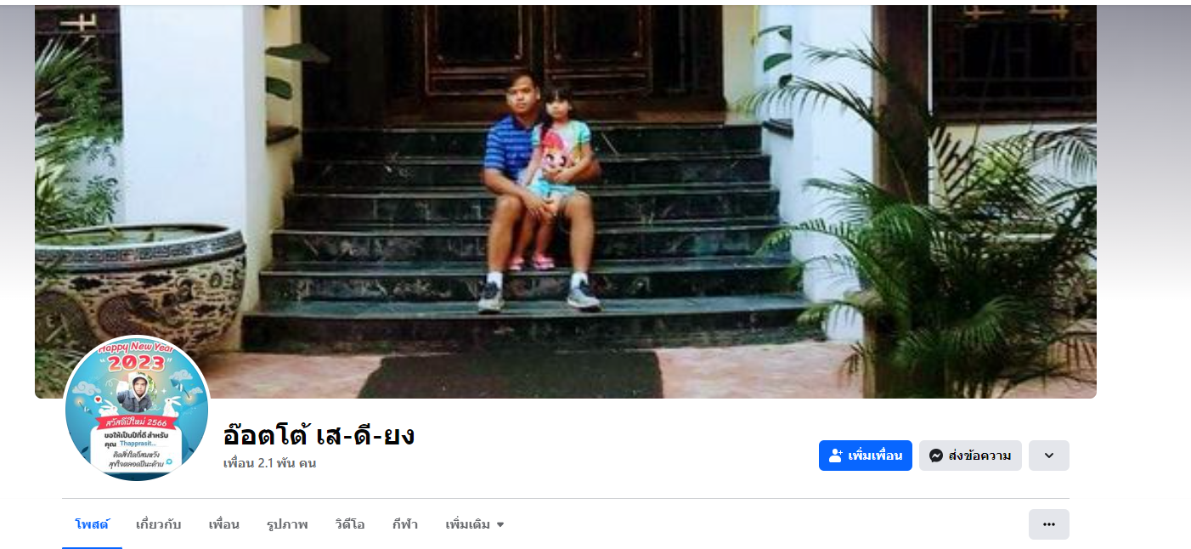View the cover photo of man and girl
Screen dimensions: 1191x549
(x=566, y=201)
